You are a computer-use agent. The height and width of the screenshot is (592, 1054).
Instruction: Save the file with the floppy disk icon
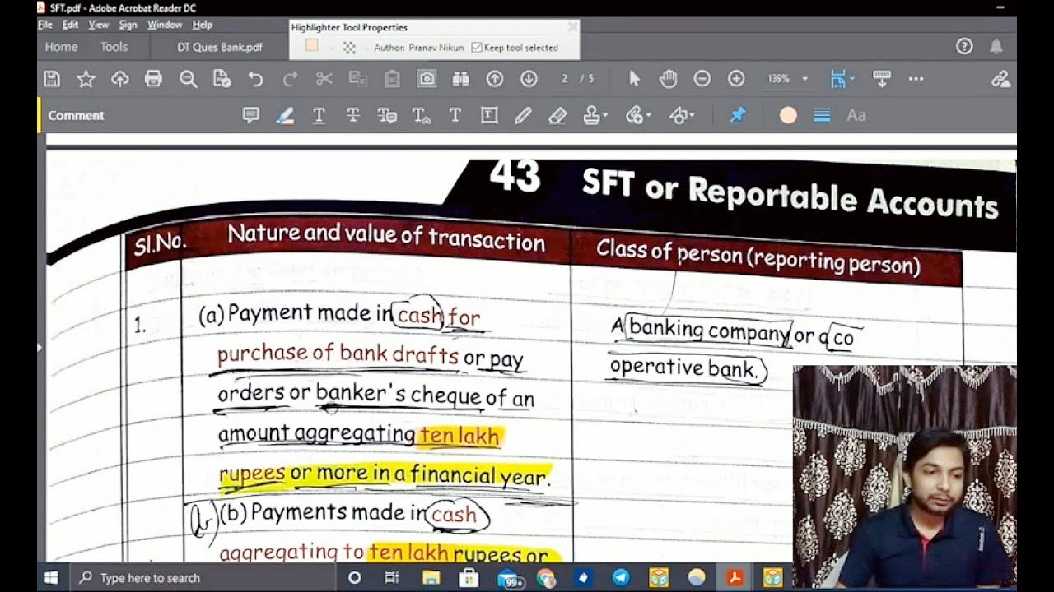(x=52, y=79)
